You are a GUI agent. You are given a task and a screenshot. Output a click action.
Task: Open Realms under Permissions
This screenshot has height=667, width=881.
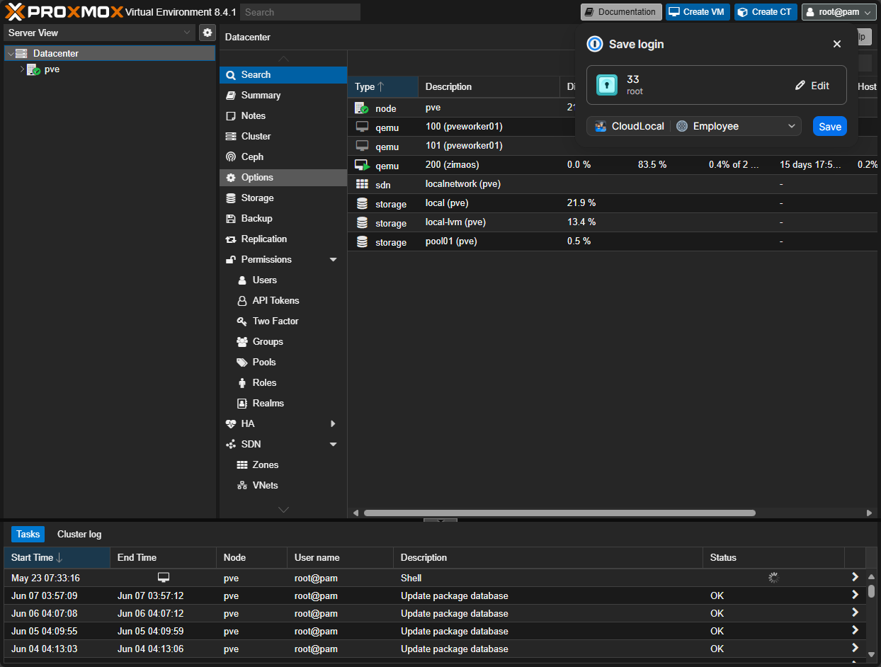coord(283,403)
